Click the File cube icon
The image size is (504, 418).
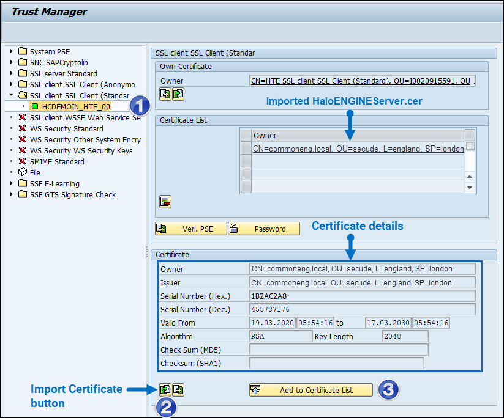pyautogui.click(x=23, y=172)
